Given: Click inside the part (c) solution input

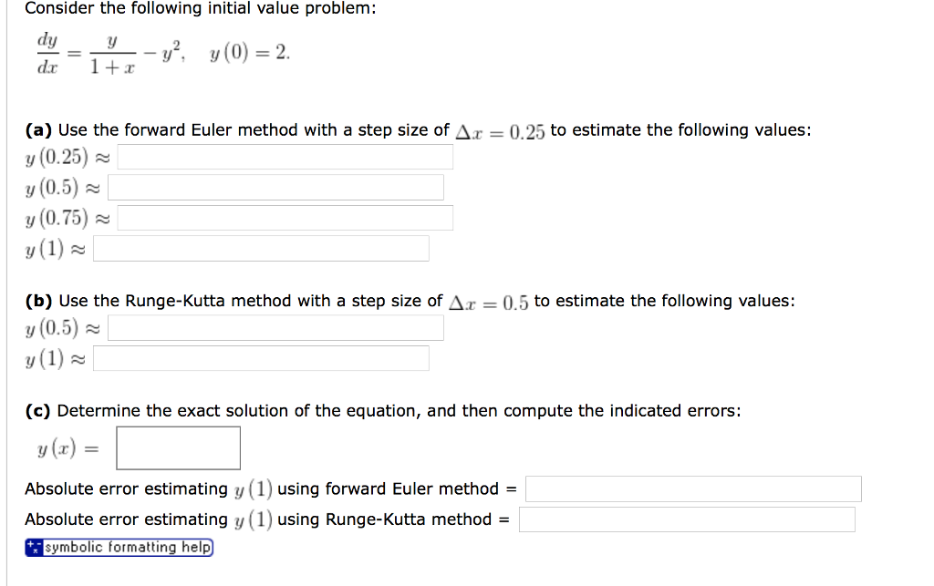Looking at the screenshot, I should coord(178,447).
